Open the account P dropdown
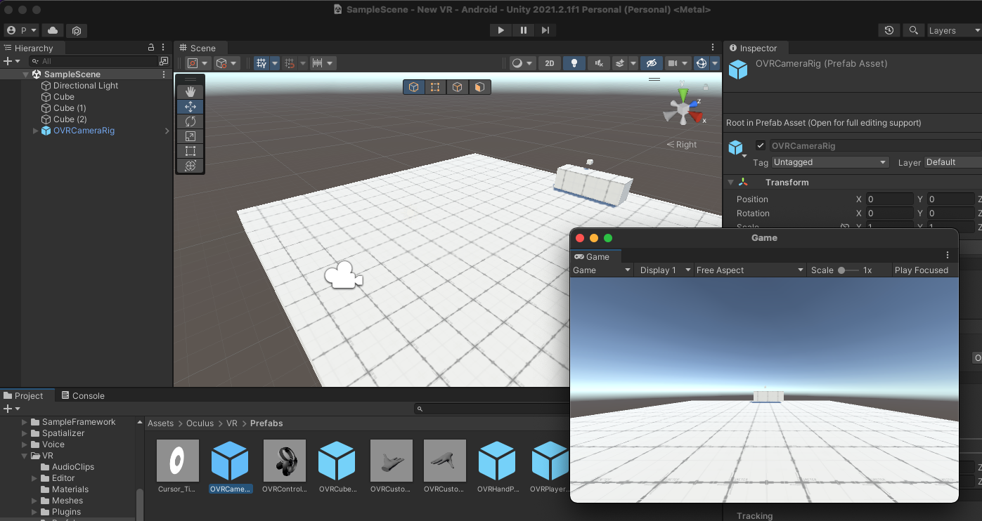The image size is (982, 521). coord(21,30)
